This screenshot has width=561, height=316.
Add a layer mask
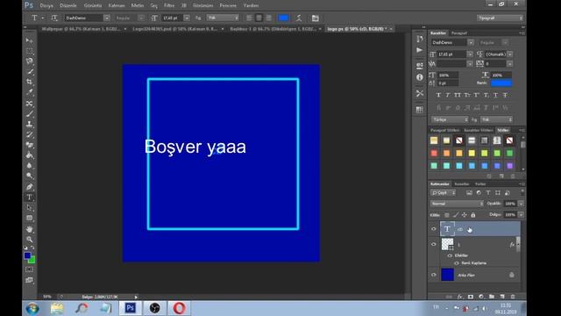(x=471, y=297)
